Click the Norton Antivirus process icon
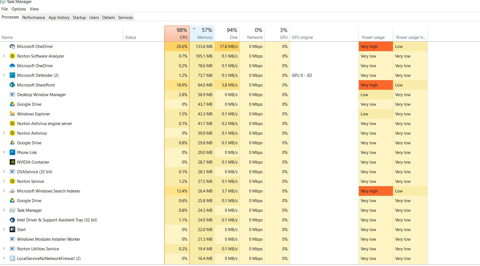 click(12, 133)
